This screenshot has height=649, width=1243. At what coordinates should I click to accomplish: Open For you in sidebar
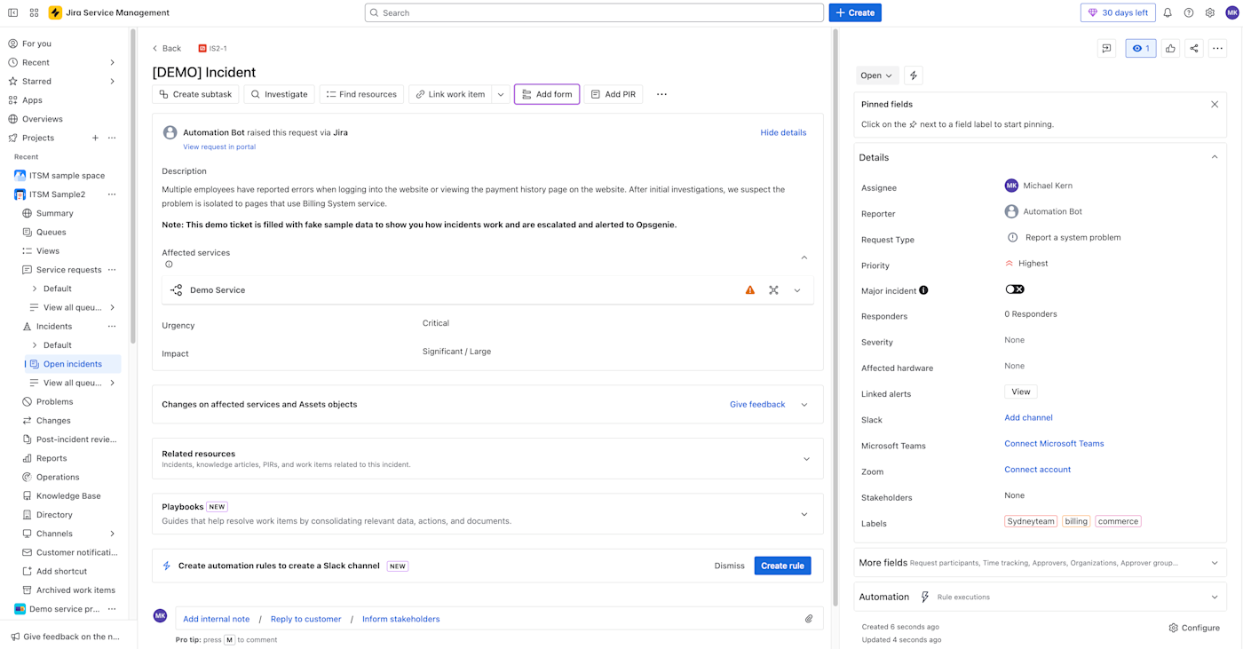36,44
